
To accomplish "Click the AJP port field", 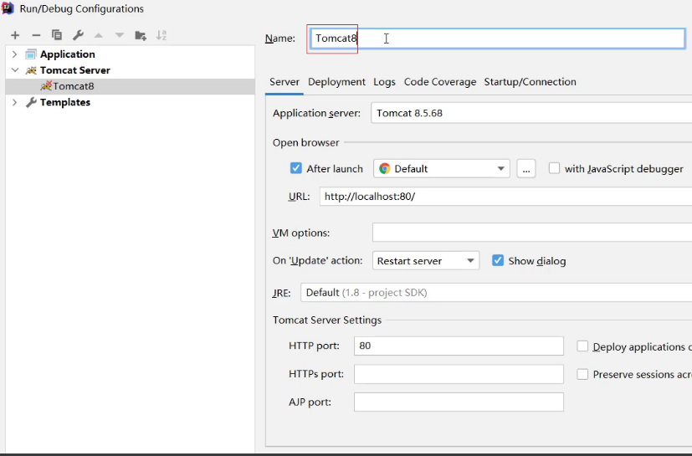I will click(x=459, y=402).
